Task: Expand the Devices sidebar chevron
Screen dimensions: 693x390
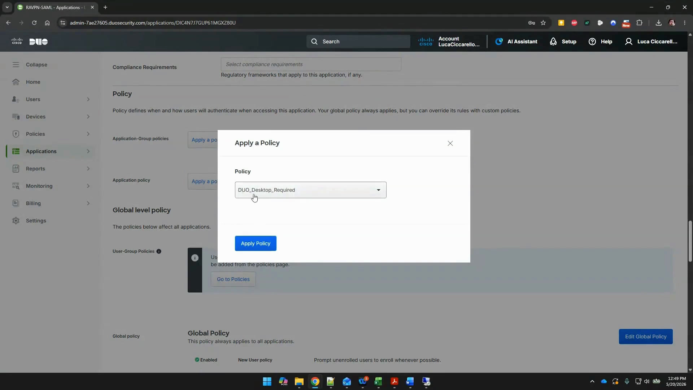Action: [x=88, y=117]
